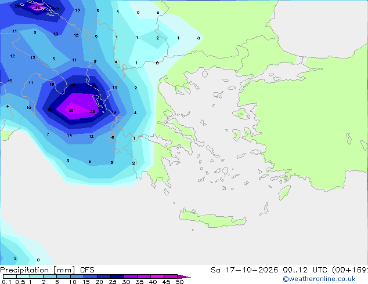Click the 10–15 mm blue legend swatch
Screen dimensions: 368x284
pyautogui.click(x=77, y=276)
